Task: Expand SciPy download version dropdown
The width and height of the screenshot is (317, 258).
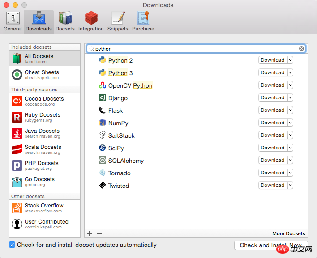Action: 290,148
